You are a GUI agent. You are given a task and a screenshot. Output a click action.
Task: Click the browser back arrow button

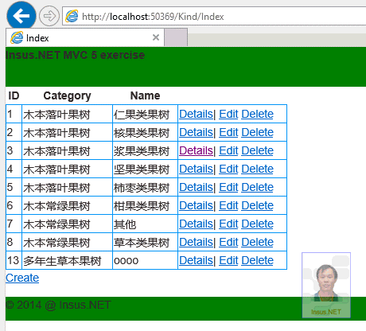[x=21, y=16]
